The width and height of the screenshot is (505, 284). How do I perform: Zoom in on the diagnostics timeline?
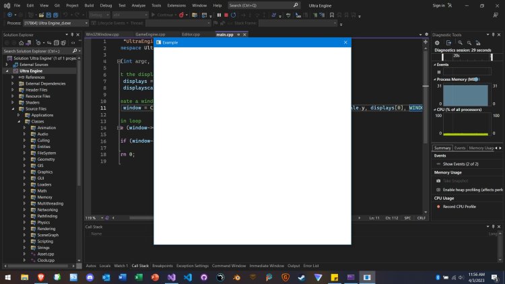(x=460, y=42)
